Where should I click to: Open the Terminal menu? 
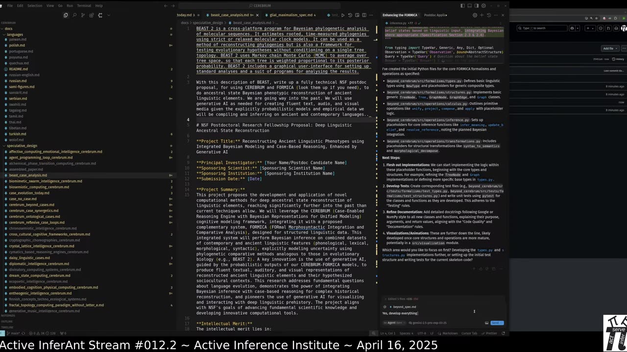[84, 6]
